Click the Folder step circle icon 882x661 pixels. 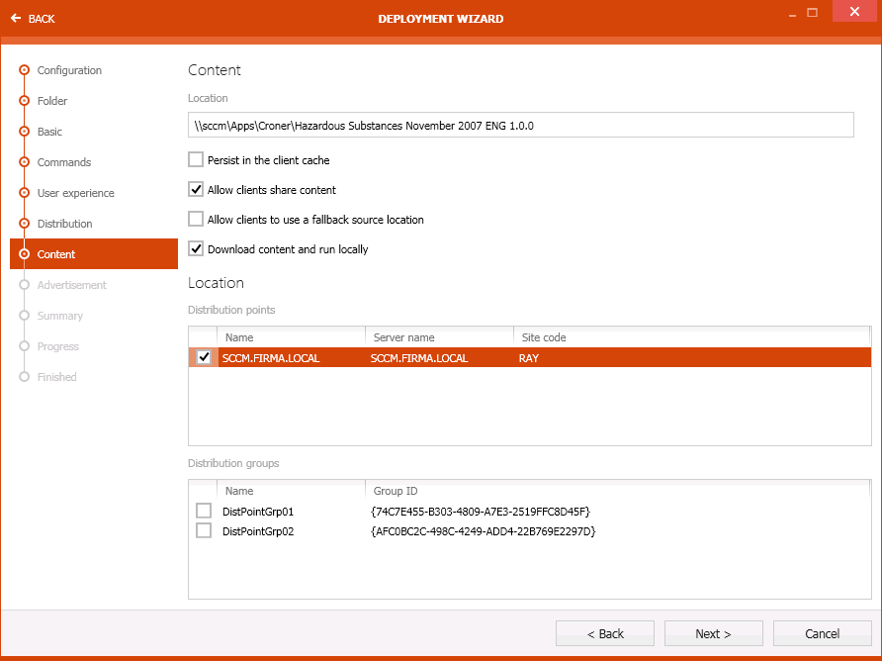click(25, 101)
